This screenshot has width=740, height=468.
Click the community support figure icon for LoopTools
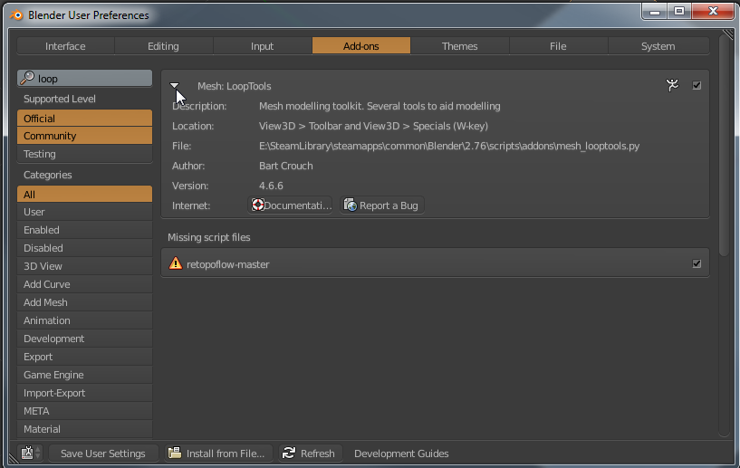point(672,85)
